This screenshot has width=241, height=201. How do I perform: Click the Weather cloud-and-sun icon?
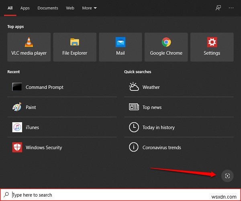coord(134,87)
